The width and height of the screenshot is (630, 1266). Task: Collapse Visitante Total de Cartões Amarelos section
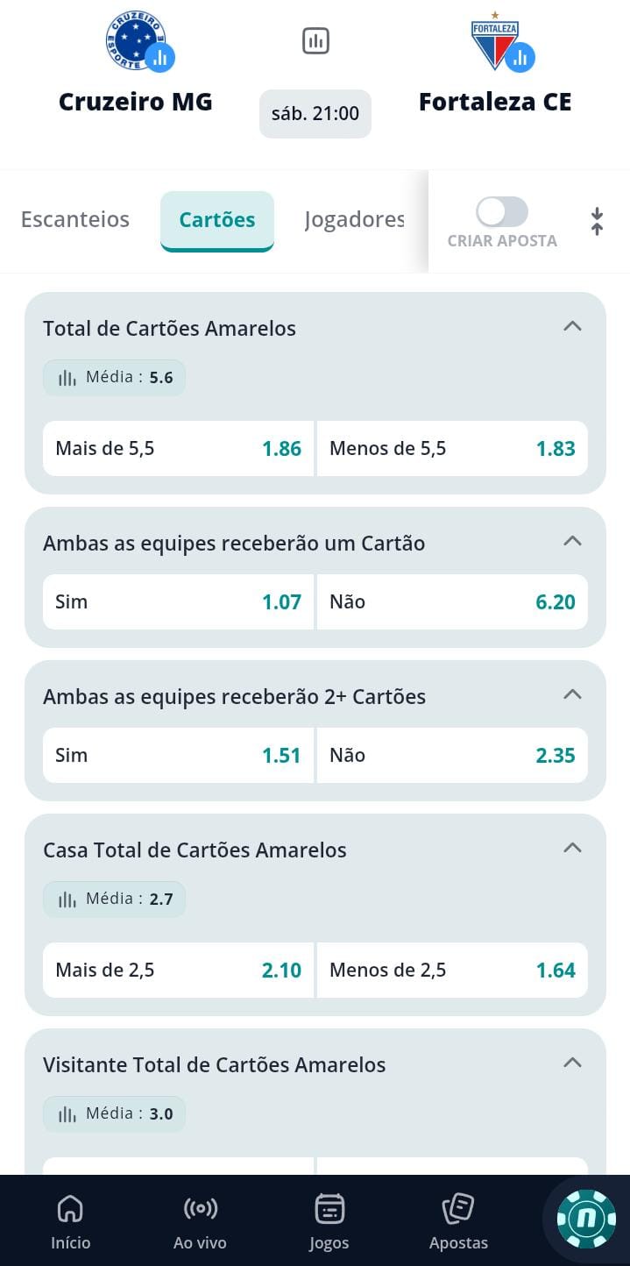tap(572, 1063)
